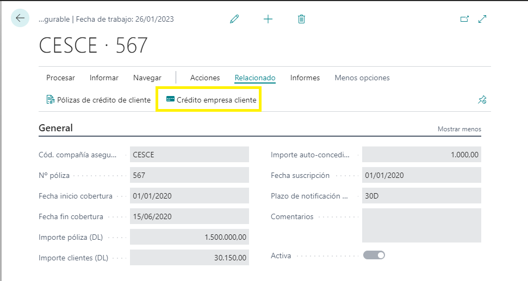Click Fecha inicio cobertura field

[x=189, y=196]
